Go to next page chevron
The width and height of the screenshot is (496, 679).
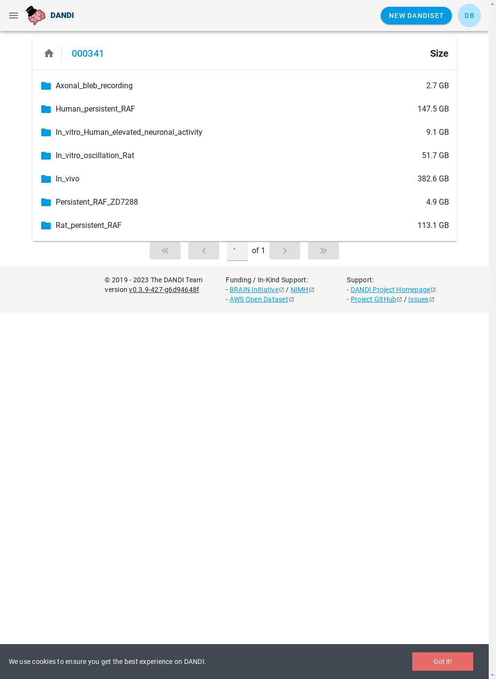285,251
